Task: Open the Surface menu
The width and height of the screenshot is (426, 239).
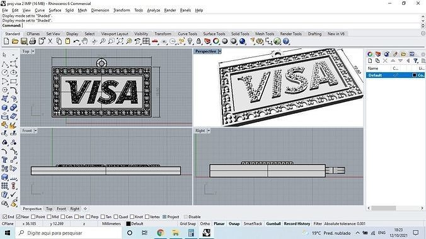Action: (55, 10)
